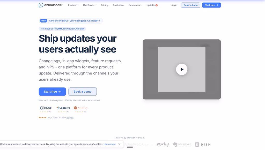Open the Capterra rating badge
Image resolution: width=265 pixels, height=150 pixels.
click(x=63, y=109)
